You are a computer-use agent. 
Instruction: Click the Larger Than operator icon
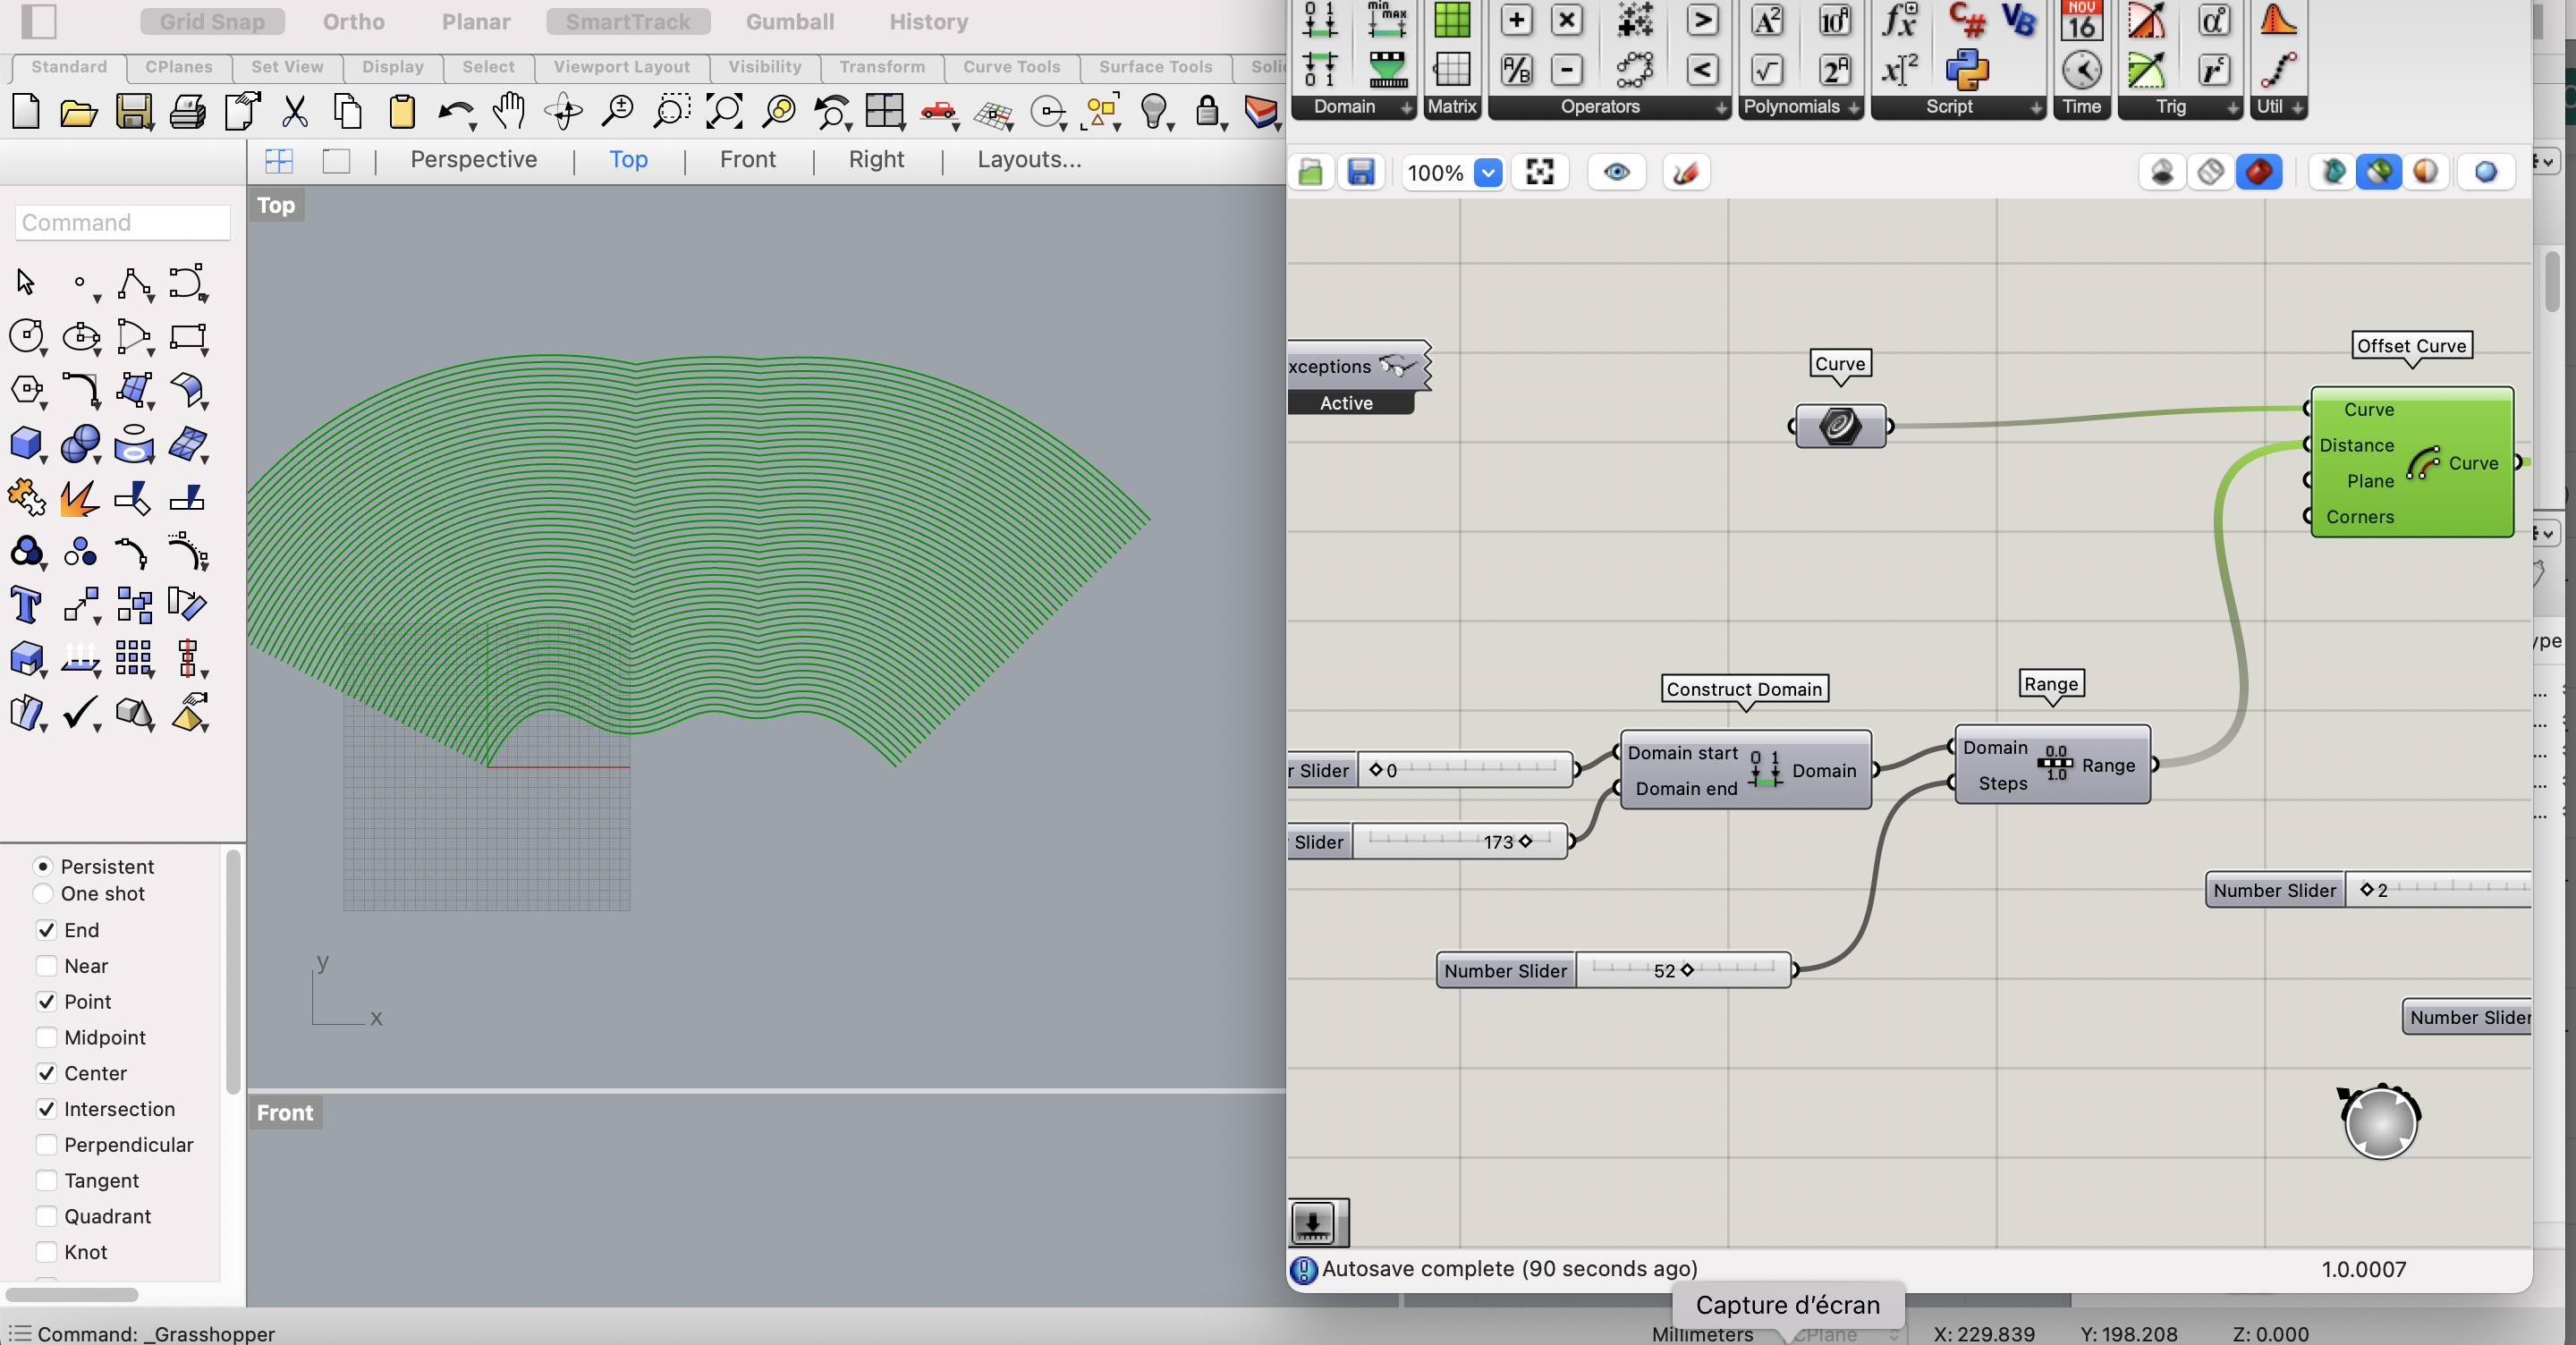[1702, 20]
